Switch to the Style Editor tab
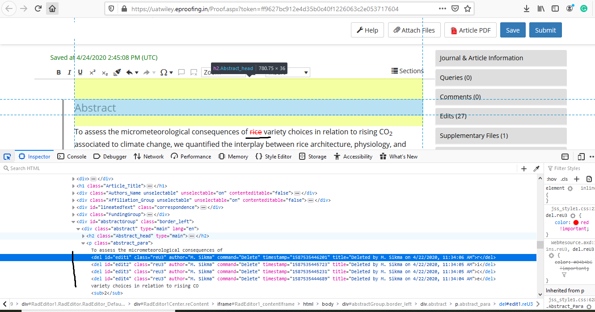The height and width of the screenshot is (312, 595). 273,157
